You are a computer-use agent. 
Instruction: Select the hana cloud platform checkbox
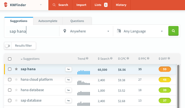(x=10, y=80)
